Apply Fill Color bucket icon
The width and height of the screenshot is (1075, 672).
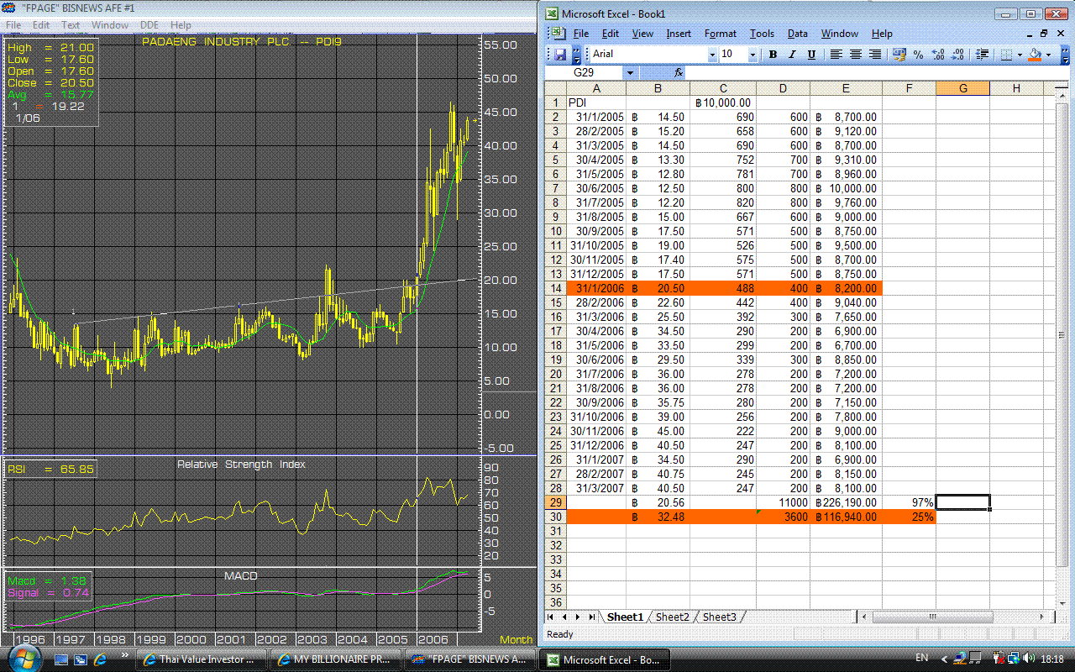point(1035,54)
